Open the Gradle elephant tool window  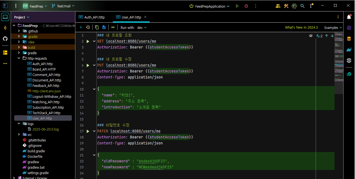coord(349,50)
